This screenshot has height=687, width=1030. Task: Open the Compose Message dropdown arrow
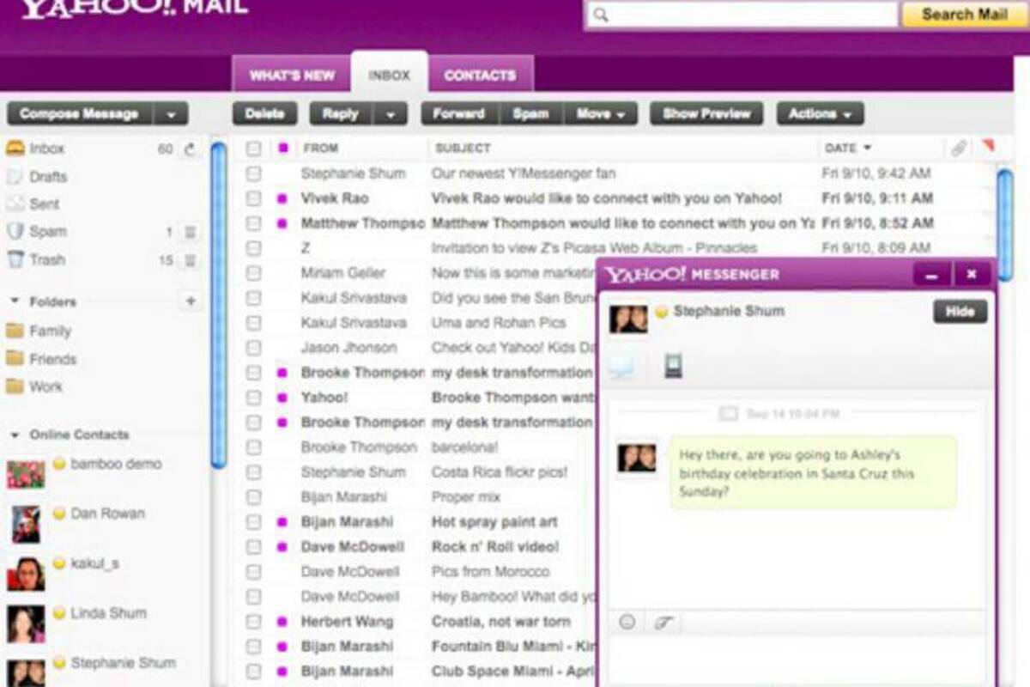coord(171,113)
